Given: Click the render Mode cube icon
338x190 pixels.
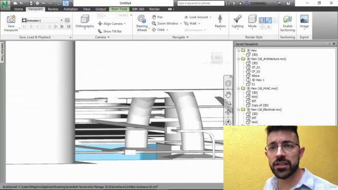Looking at the screenshot, I should coord(252,19).
